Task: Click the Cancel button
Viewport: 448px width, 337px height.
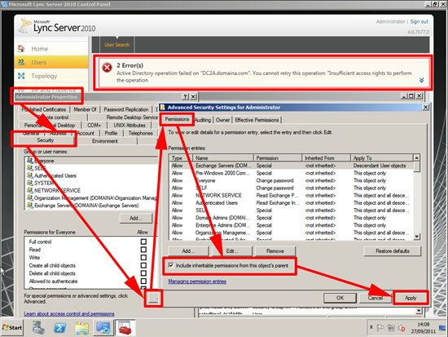Action: (x=376, y=298)
